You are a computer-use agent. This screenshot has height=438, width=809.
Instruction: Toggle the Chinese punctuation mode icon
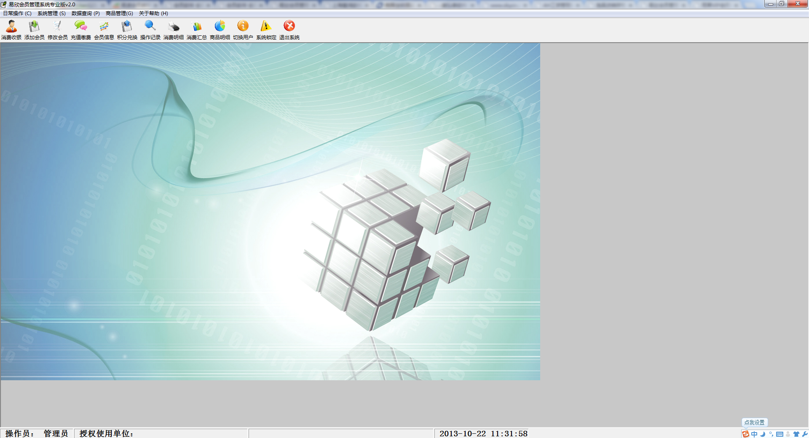771,434
